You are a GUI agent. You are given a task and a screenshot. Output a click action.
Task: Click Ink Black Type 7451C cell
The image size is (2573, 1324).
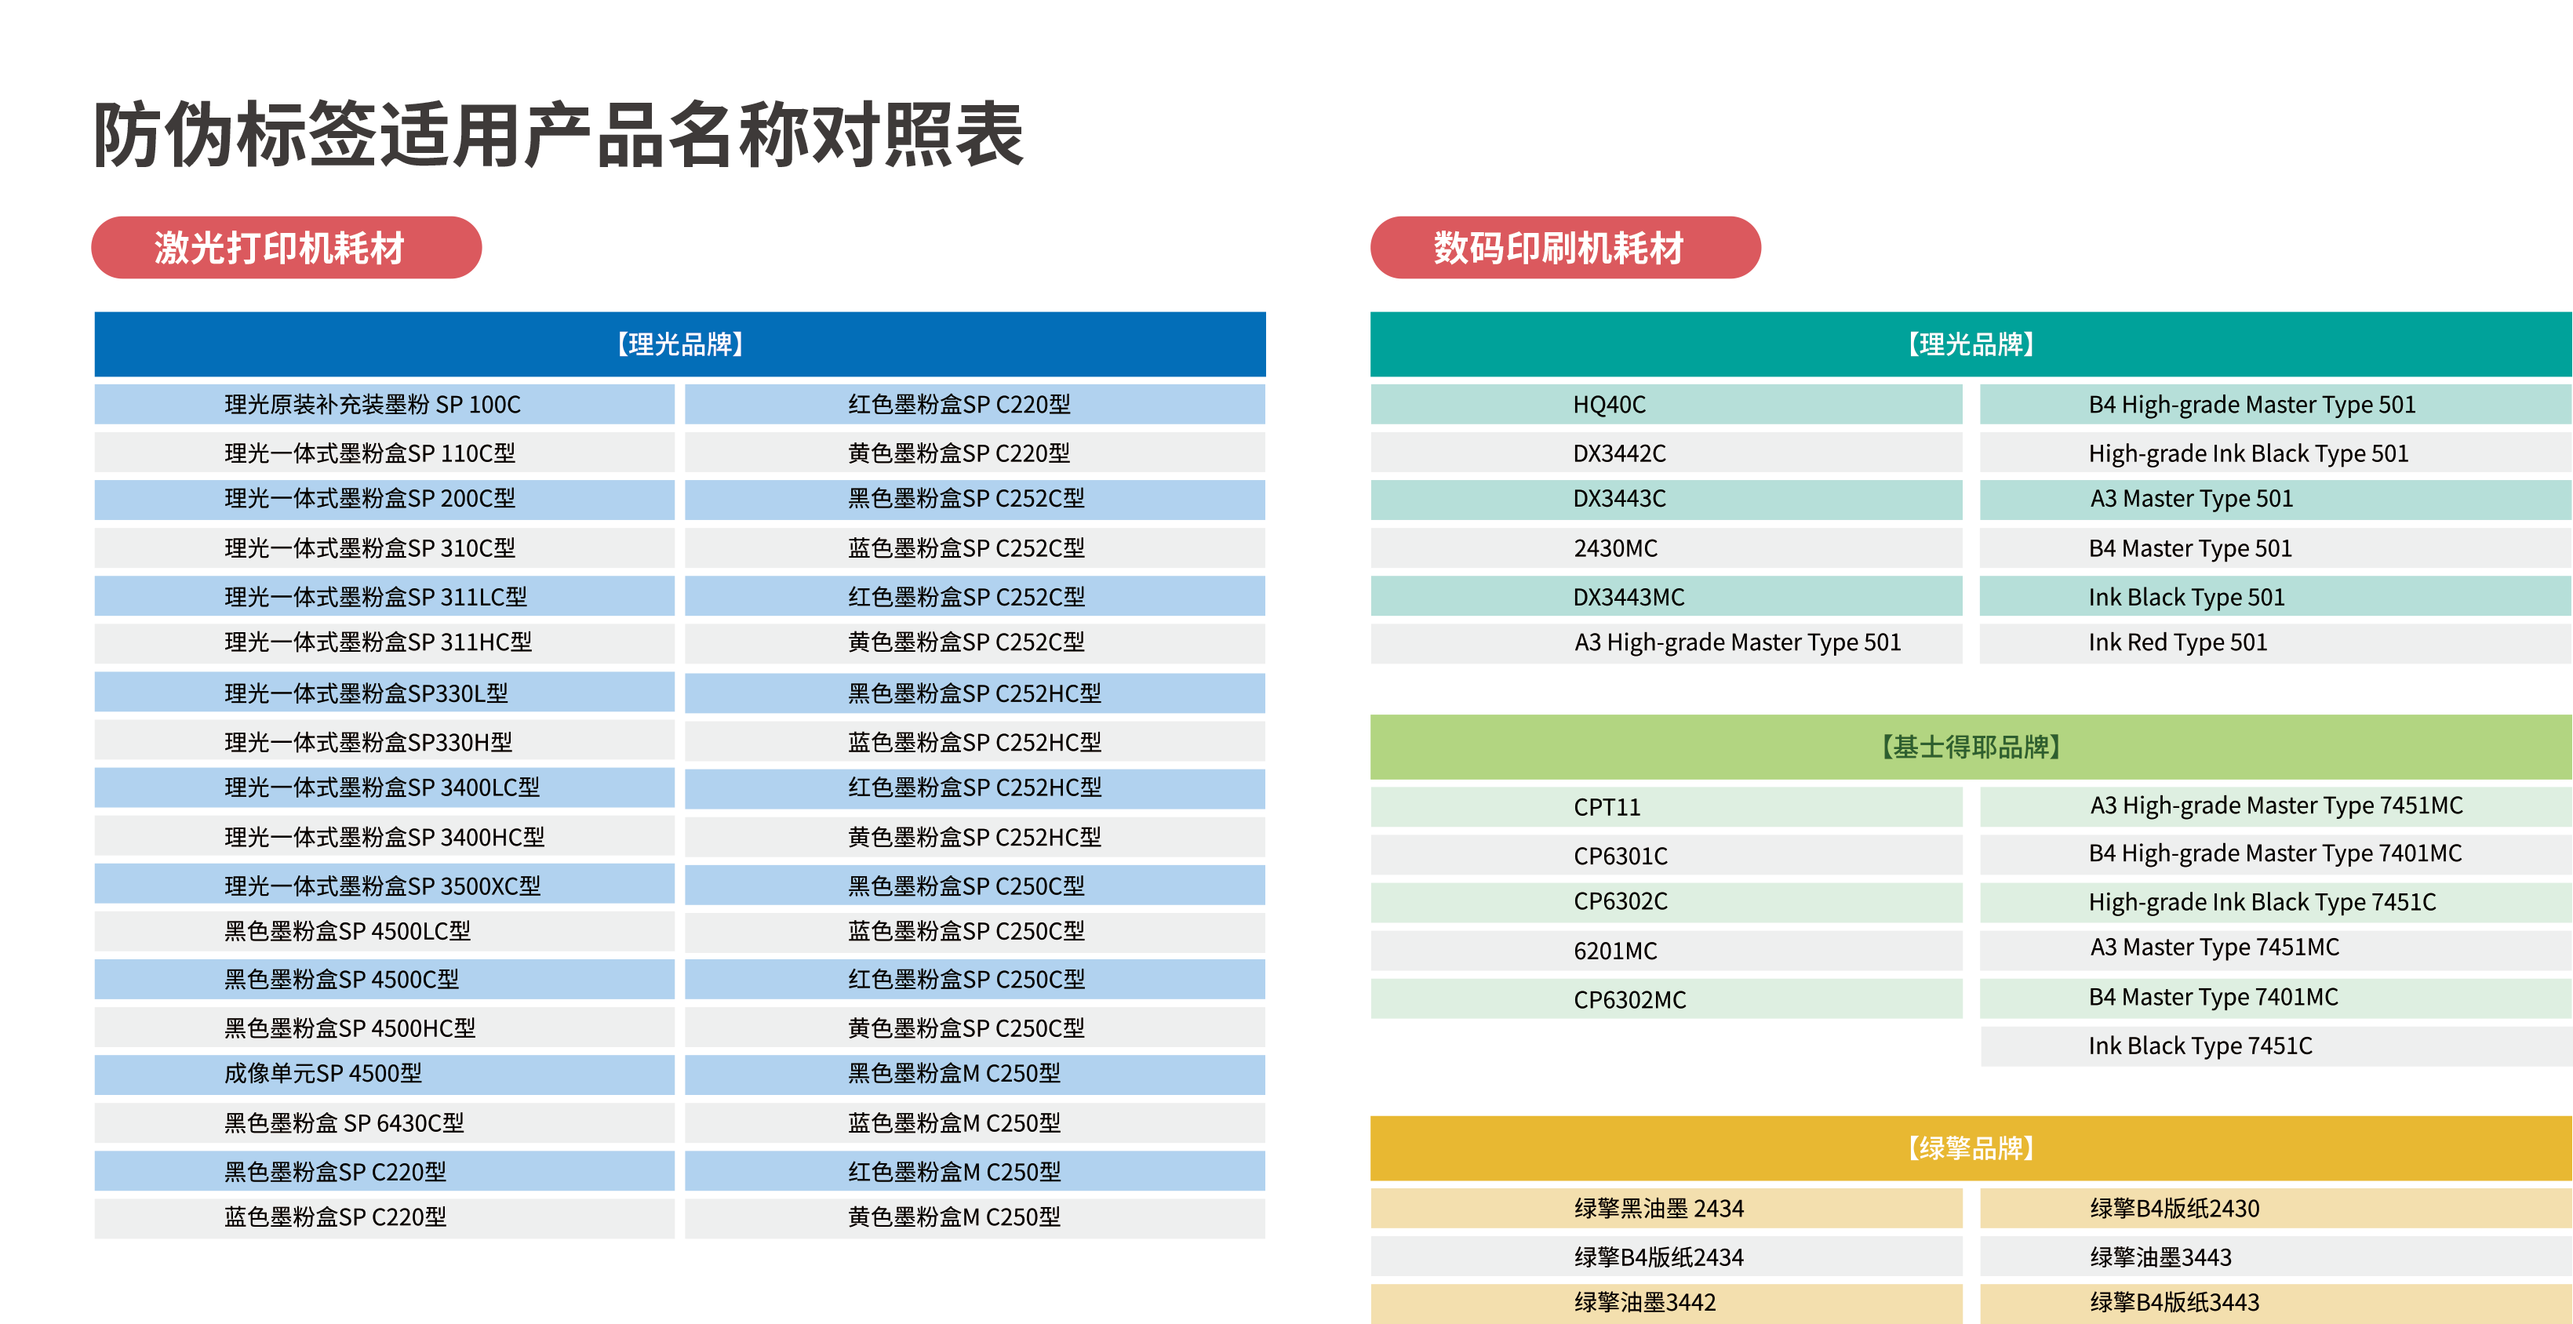[x=2276, y=1046]
